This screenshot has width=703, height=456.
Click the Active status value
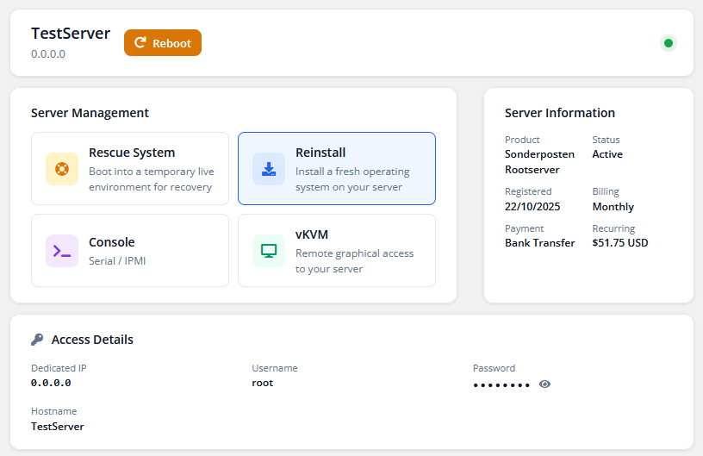point(607,154)
